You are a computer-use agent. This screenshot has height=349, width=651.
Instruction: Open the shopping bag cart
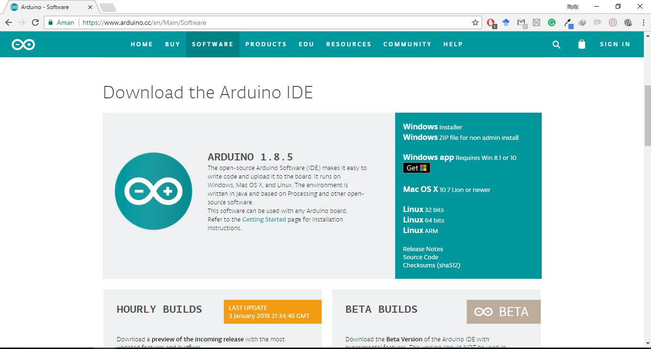(x=581, y=44)
